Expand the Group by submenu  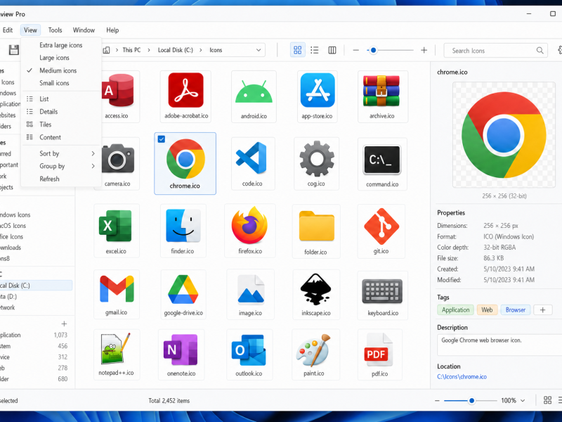[x=61, y=166]
